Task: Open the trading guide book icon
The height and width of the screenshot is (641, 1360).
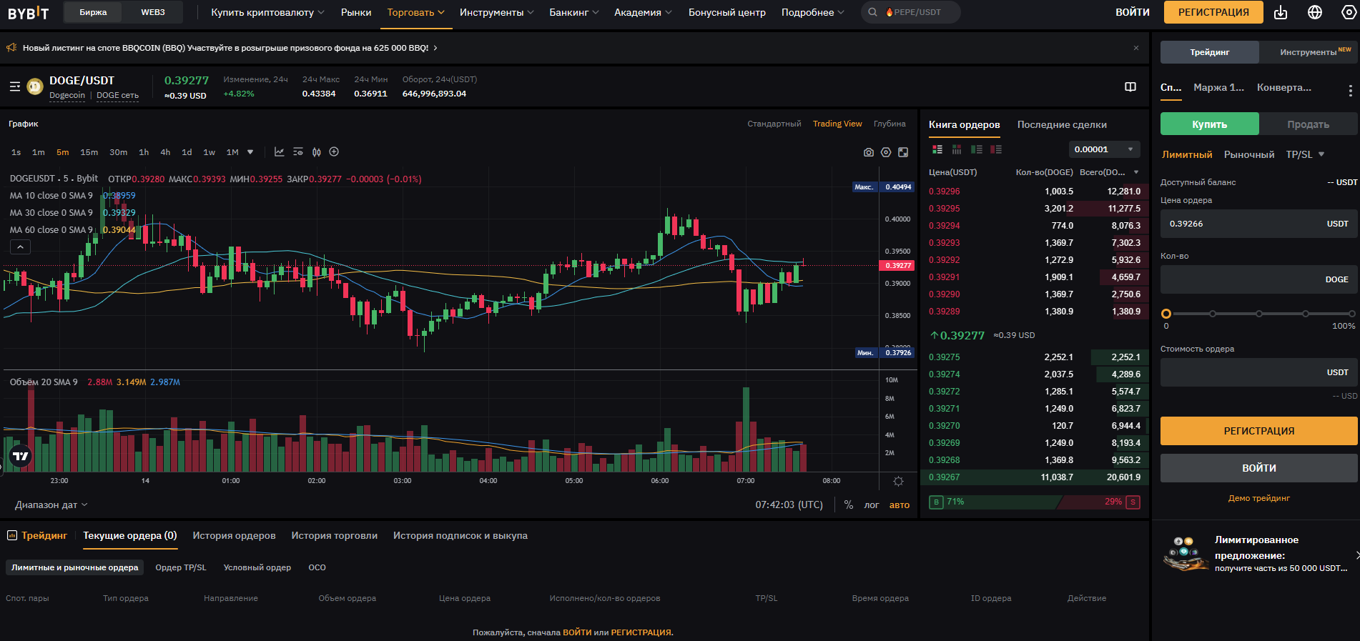Action: coord(1130,86)
